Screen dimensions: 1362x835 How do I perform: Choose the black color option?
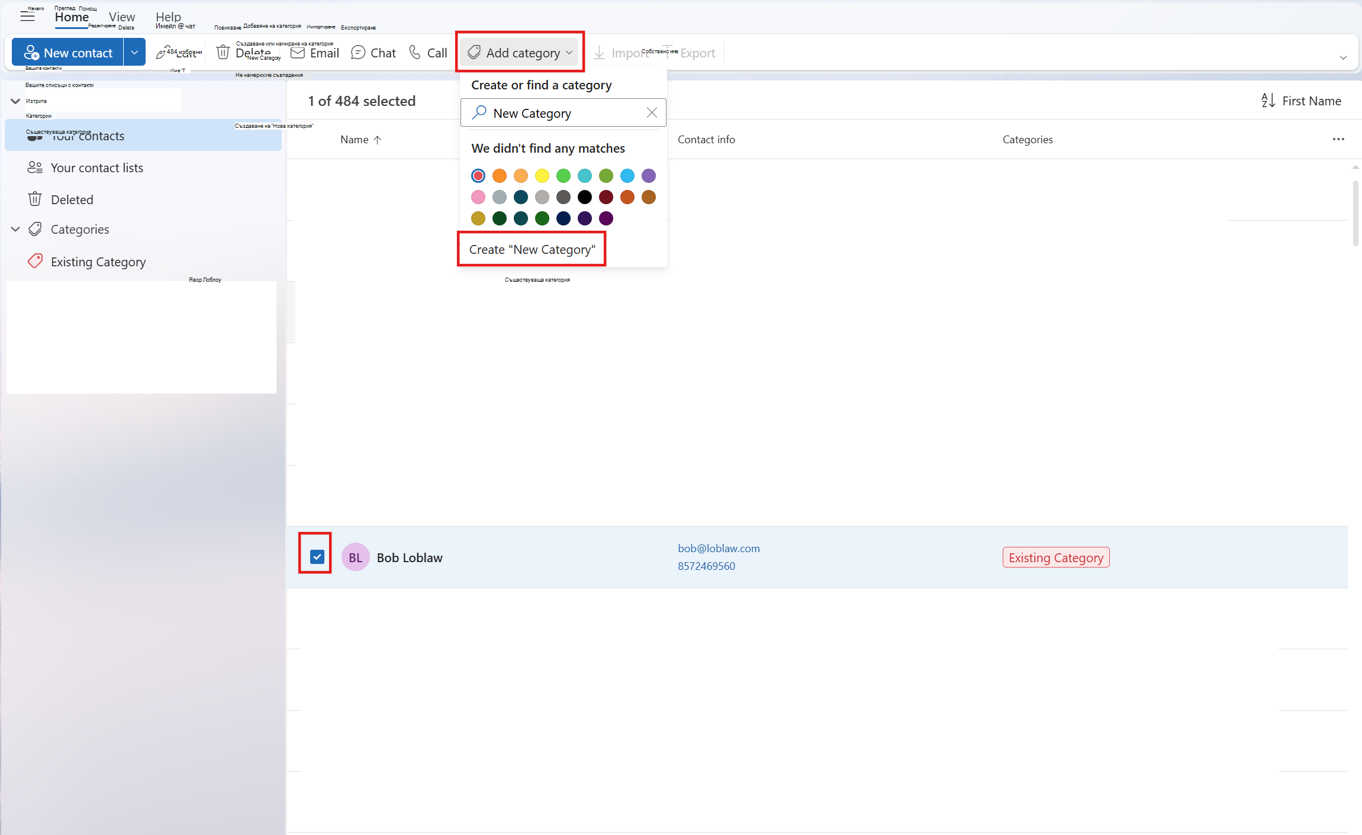pyautogui.click(x=585, y=197)
